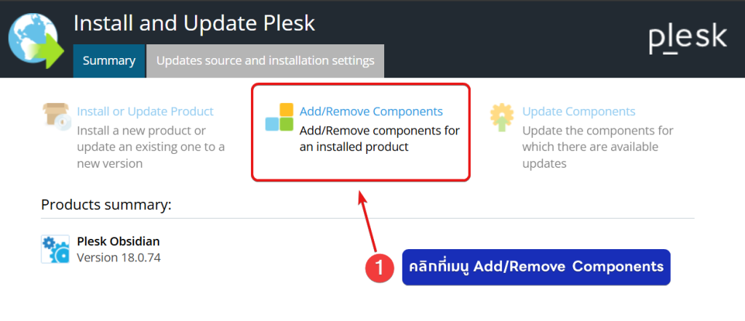Click the Products summary heading
Screen dimensions: 745x321
click(106, 204)
